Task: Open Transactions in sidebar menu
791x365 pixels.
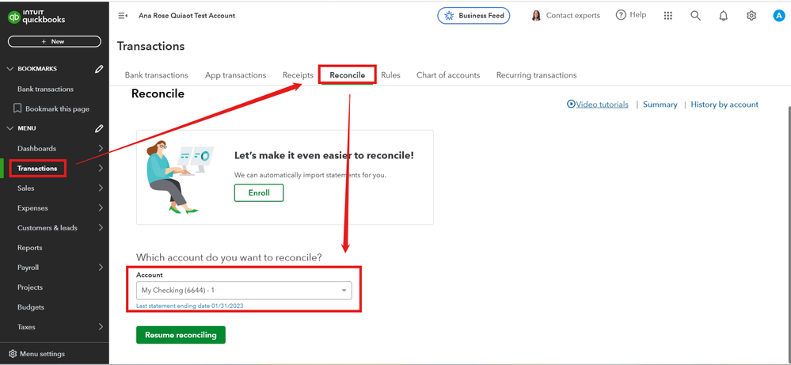Action: point(37,169)
